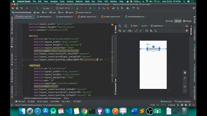Click the Save All toolbar icon
This screenshot has width=207, height=116.
pyautogui.click(x=17, y=8)
